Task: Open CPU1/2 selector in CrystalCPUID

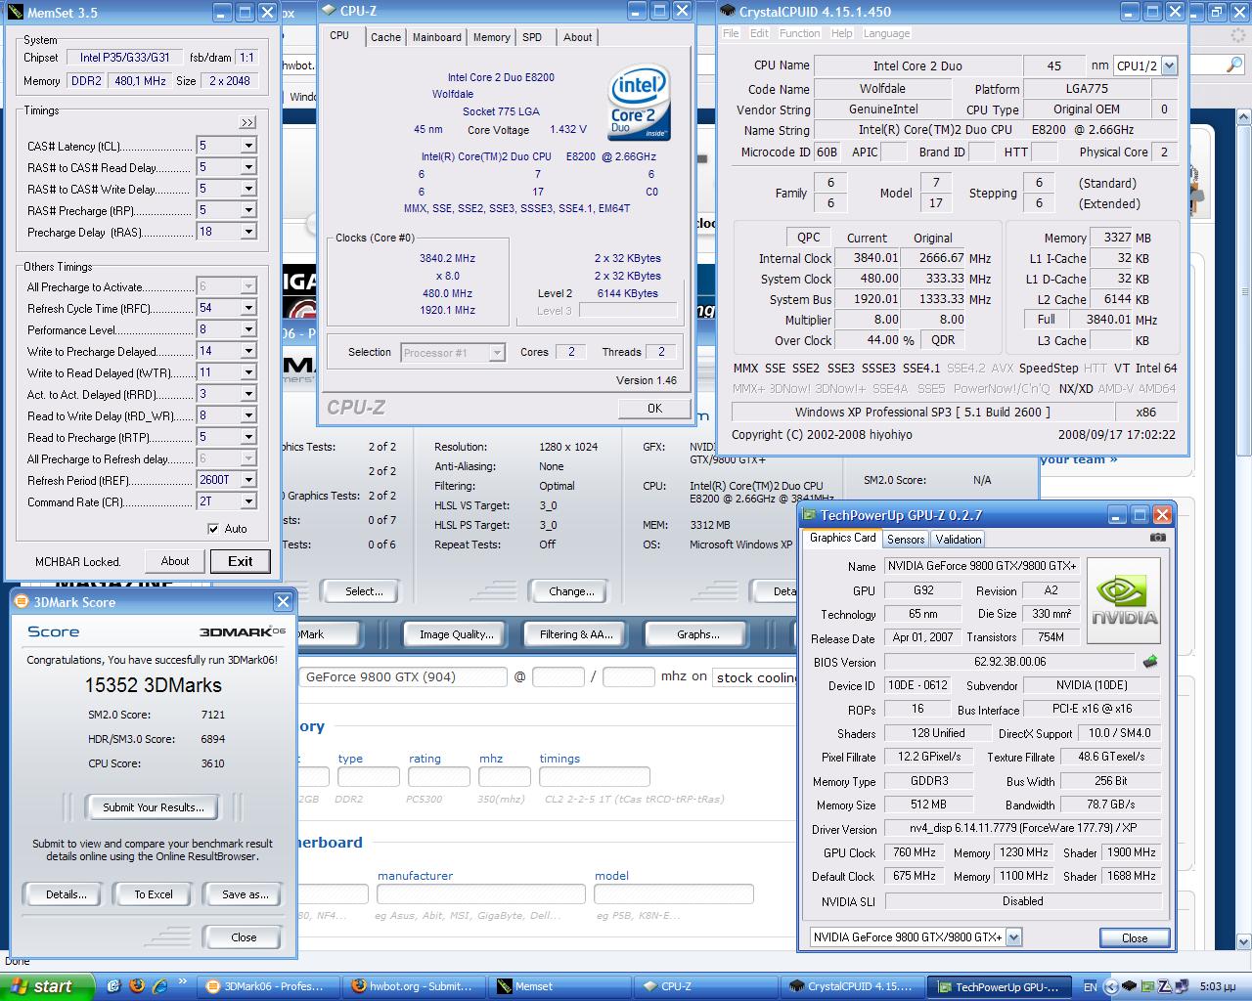Action: coord(1169,65)
